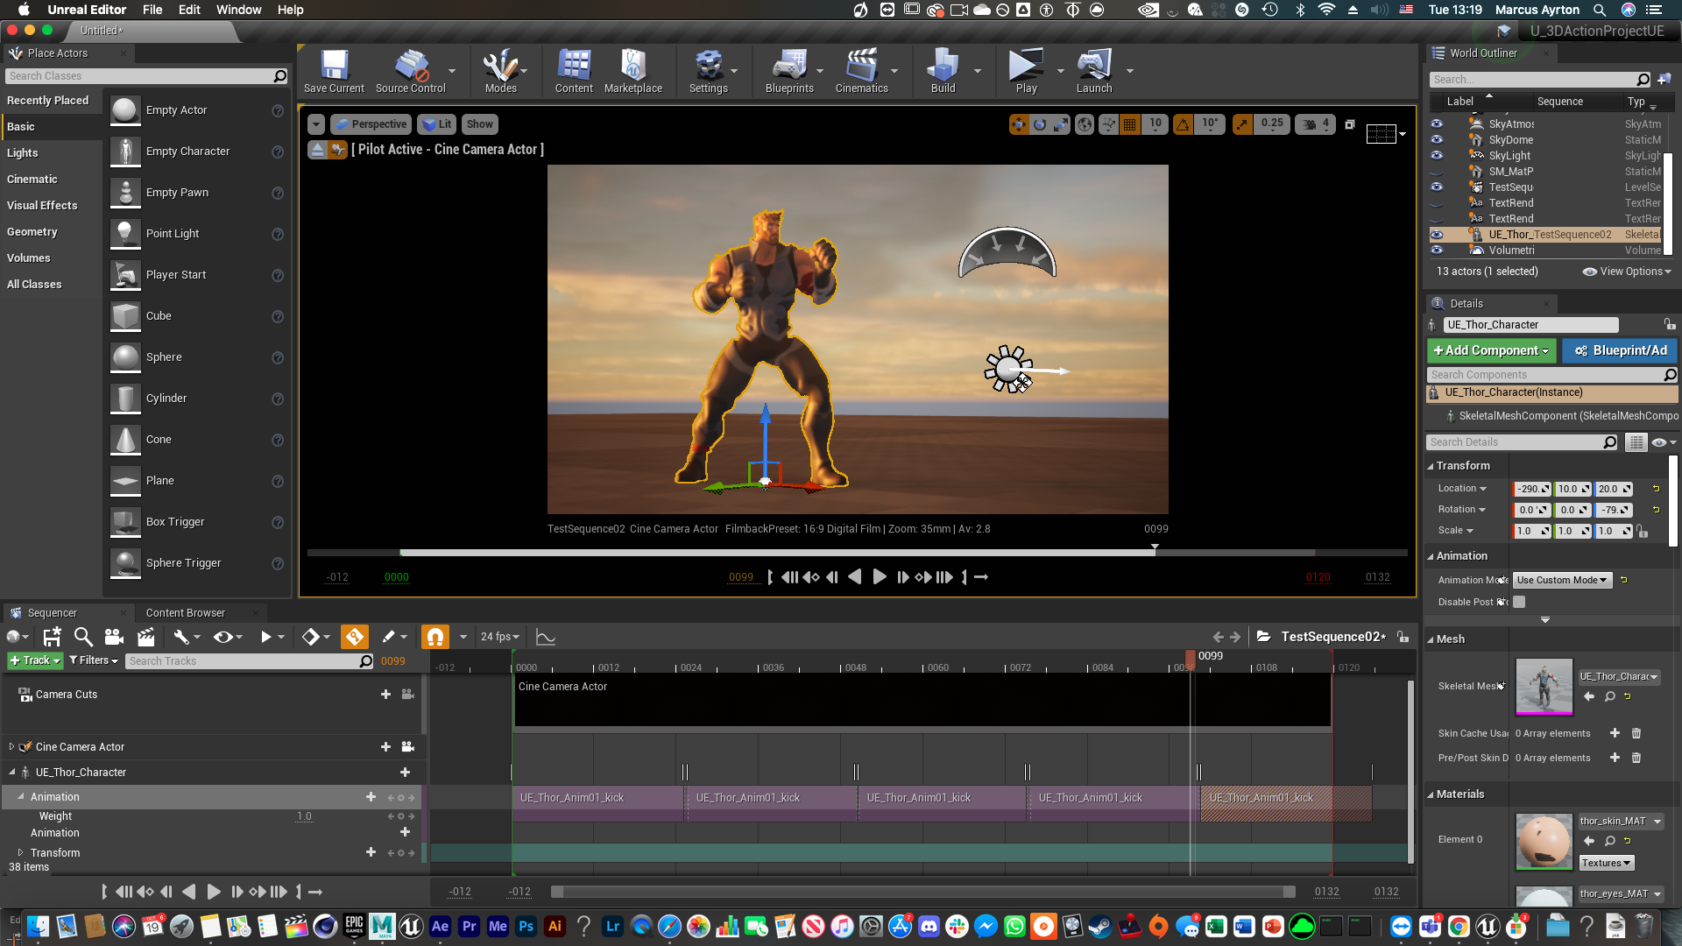1682x946 pixels.
Task: Open the File menu
Action: pyautogui.click(x=152, y=10)
